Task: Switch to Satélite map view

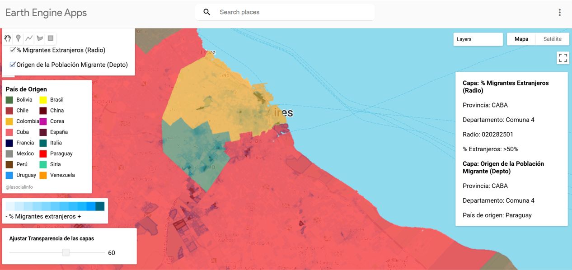Action: coord(552,39)
